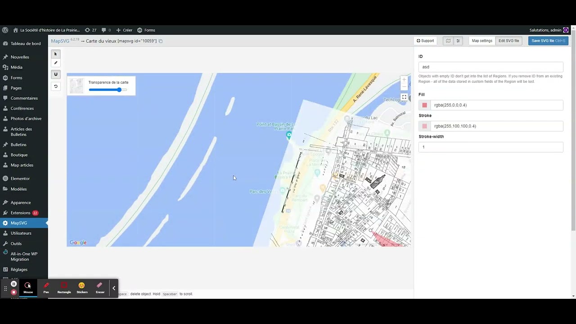The width and height of the screenshot is (576, 324).
Task: Click the admin avatar icon
Action: click(566, 30)
